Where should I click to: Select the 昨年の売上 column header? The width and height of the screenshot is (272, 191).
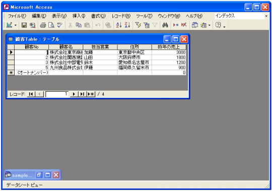[x=169, y=47]
